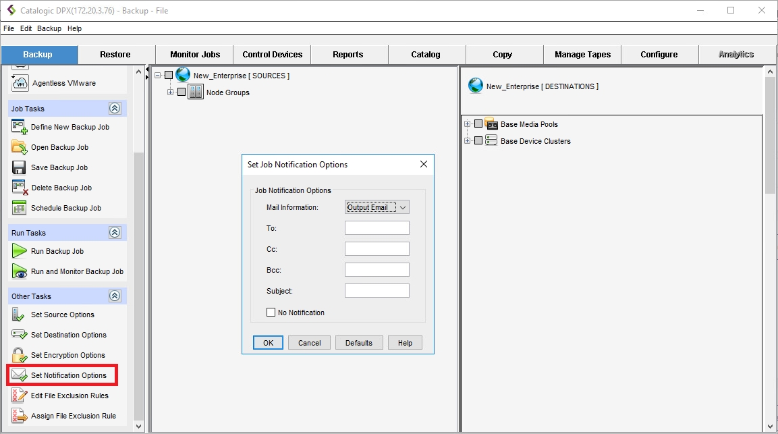Expand the Base Device Clusters tree node
The width and height of the screenshot is (778, 434).
click(468, 141)
